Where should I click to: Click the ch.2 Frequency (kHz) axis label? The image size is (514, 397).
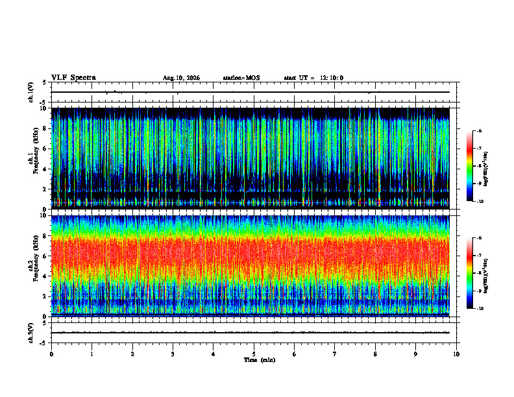pyautogui.click(x=35, y=266)
